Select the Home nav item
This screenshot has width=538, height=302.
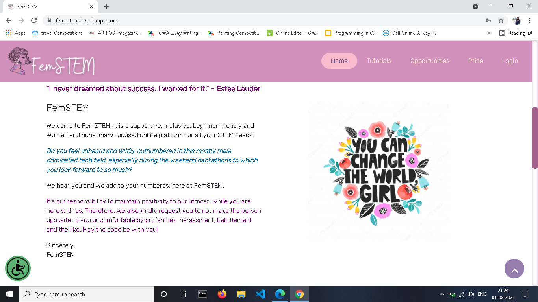pyautogui.click(x=339, y=61)
